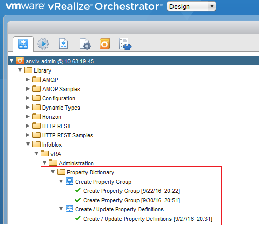Open Create Property Group [9/22/16 20:22] run
The image size is (259, 232).
[131, 191]
